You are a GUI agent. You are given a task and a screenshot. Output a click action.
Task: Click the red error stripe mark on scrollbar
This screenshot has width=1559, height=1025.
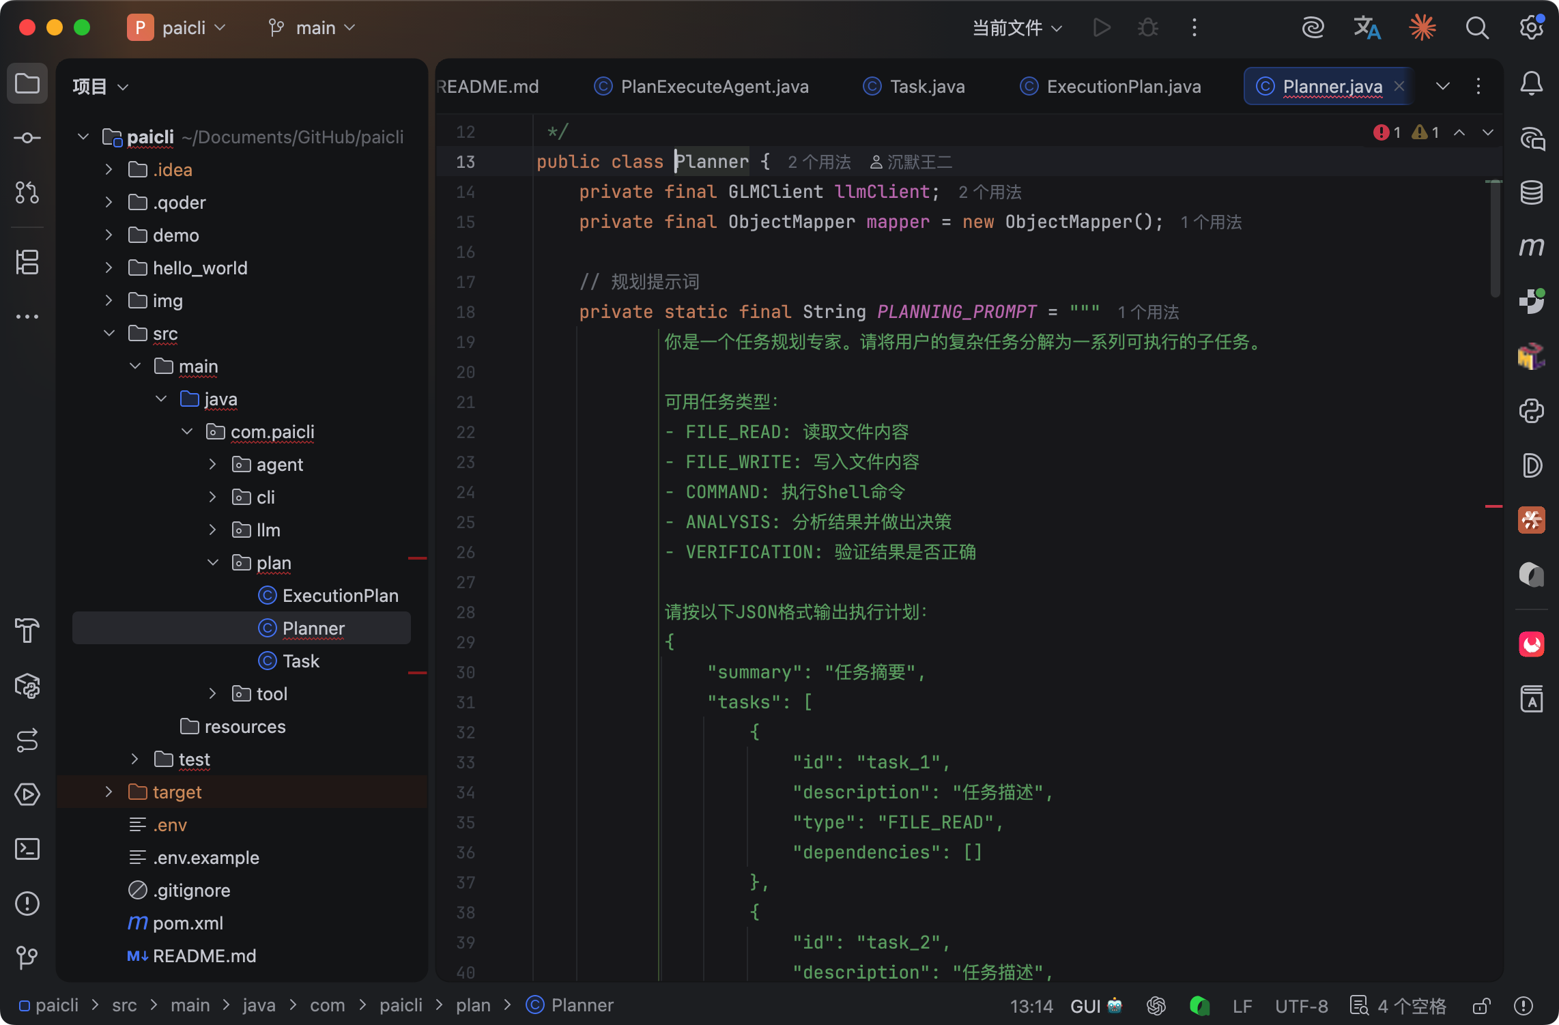pos(1493,506)
